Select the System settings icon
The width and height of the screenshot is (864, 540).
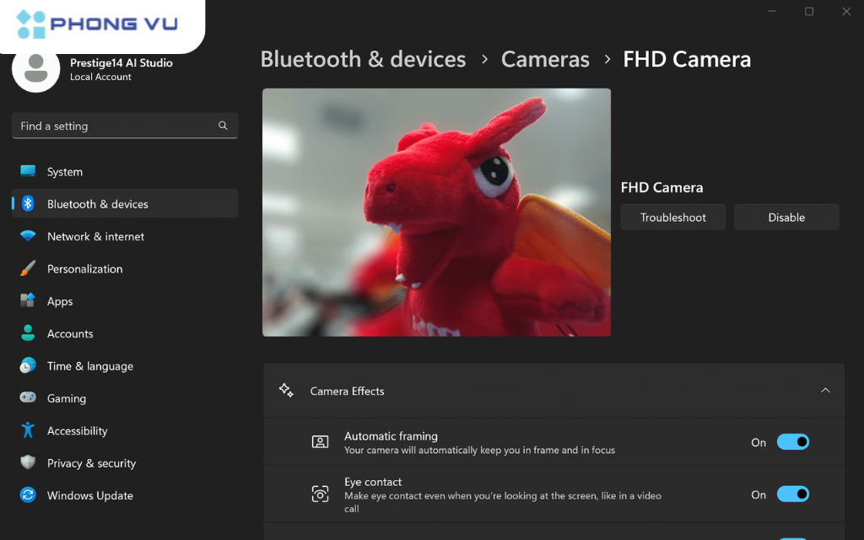[28, 171]
